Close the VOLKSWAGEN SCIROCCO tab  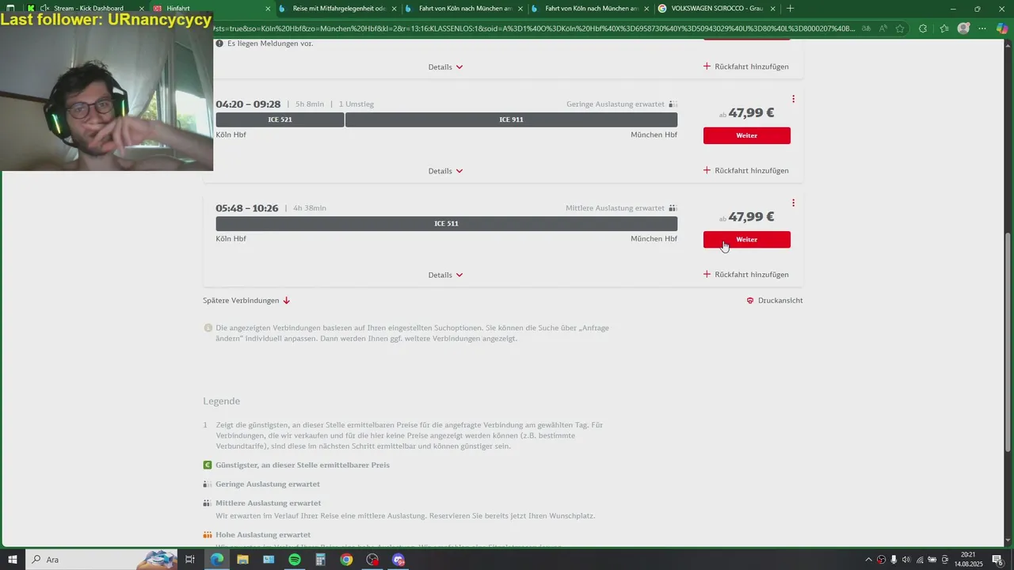(773, 9)
